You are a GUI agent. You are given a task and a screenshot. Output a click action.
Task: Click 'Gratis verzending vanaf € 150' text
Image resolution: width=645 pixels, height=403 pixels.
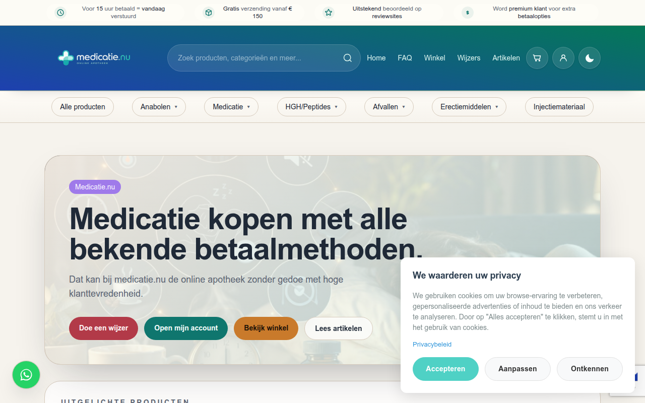(257, 13)
